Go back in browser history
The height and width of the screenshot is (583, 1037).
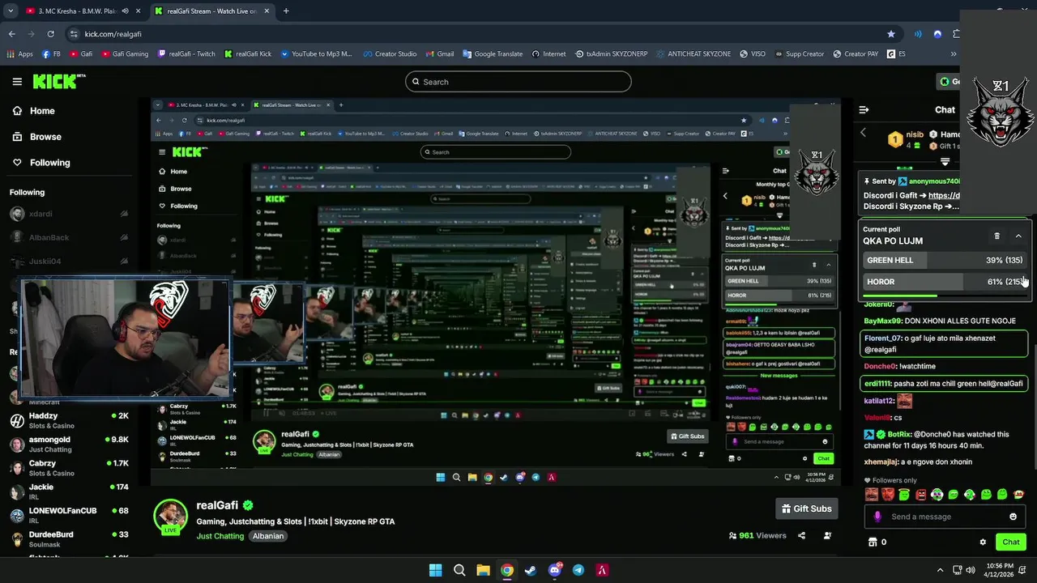pos(11,34)
